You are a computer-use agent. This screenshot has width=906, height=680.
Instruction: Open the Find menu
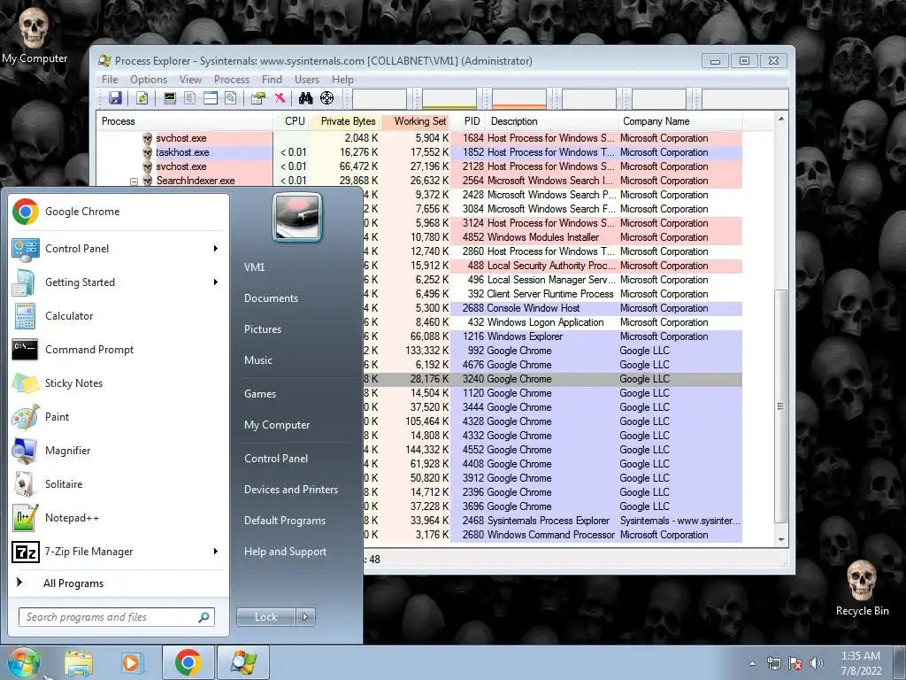click(x=272, y=80)
